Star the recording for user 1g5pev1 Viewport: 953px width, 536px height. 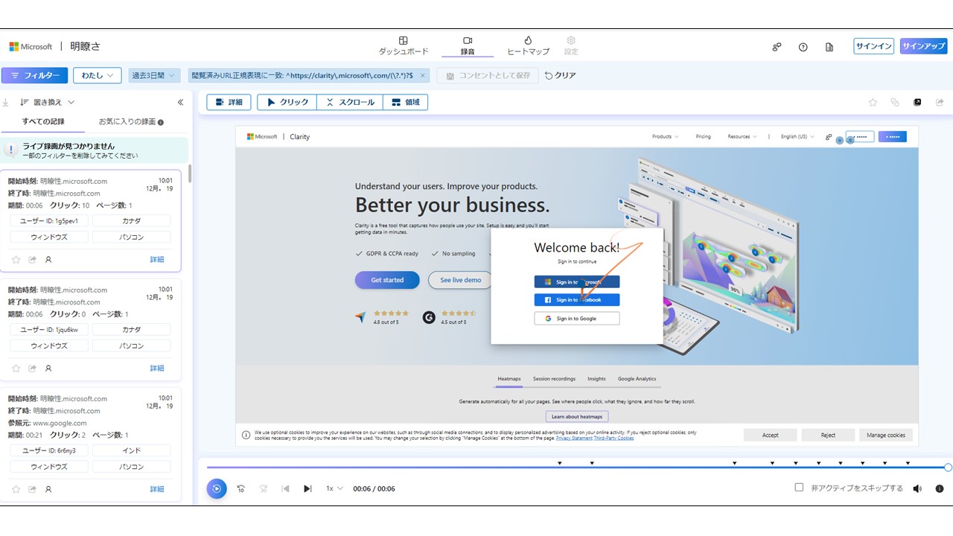(x=16, y=260)
